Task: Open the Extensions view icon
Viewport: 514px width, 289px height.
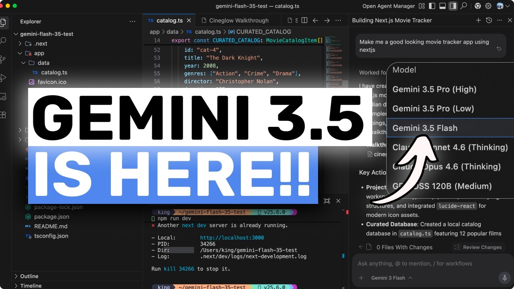Action: coord(3,115)
